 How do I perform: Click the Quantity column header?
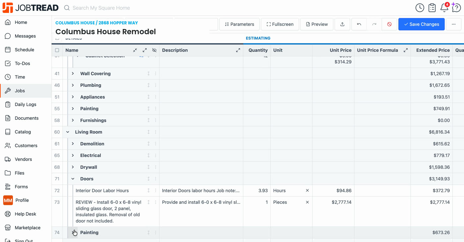tap(257, 50)
